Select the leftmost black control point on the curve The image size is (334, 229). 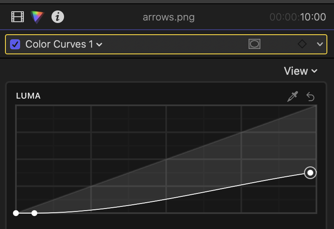[x=16, y=213]
